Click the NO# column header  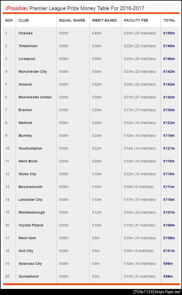(8, 20)
